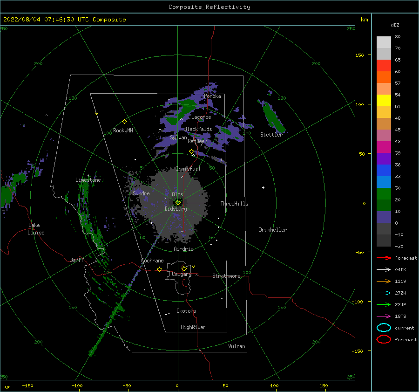Click the Didsbury city label

pyautogui.click(x=176, y=209)
